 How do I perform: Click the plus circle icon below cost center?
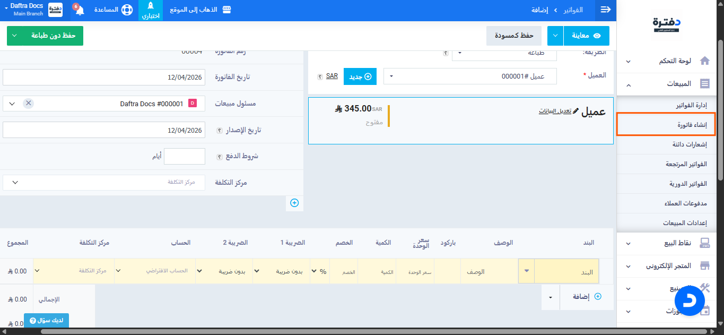click(294, 203)
